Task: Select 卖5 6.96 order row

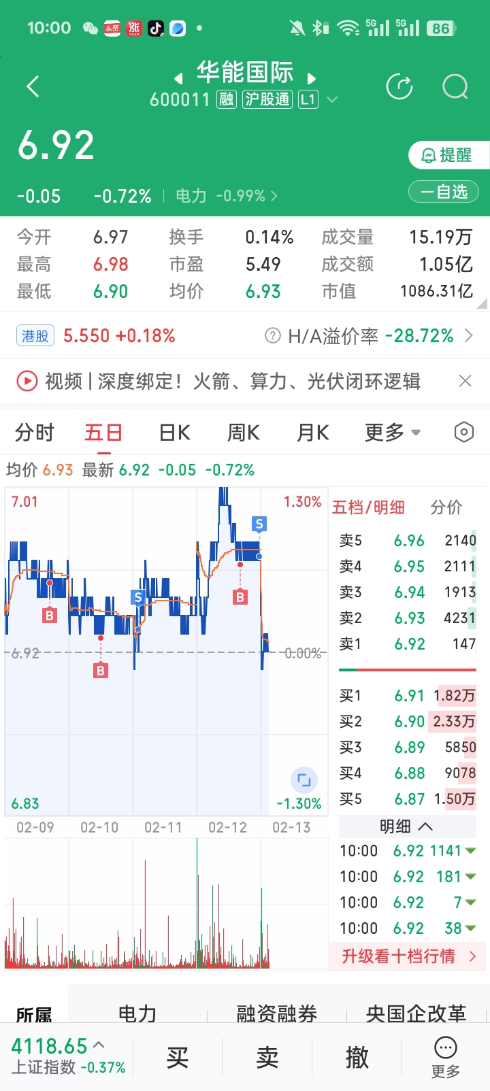Action: tap(408, 541)
